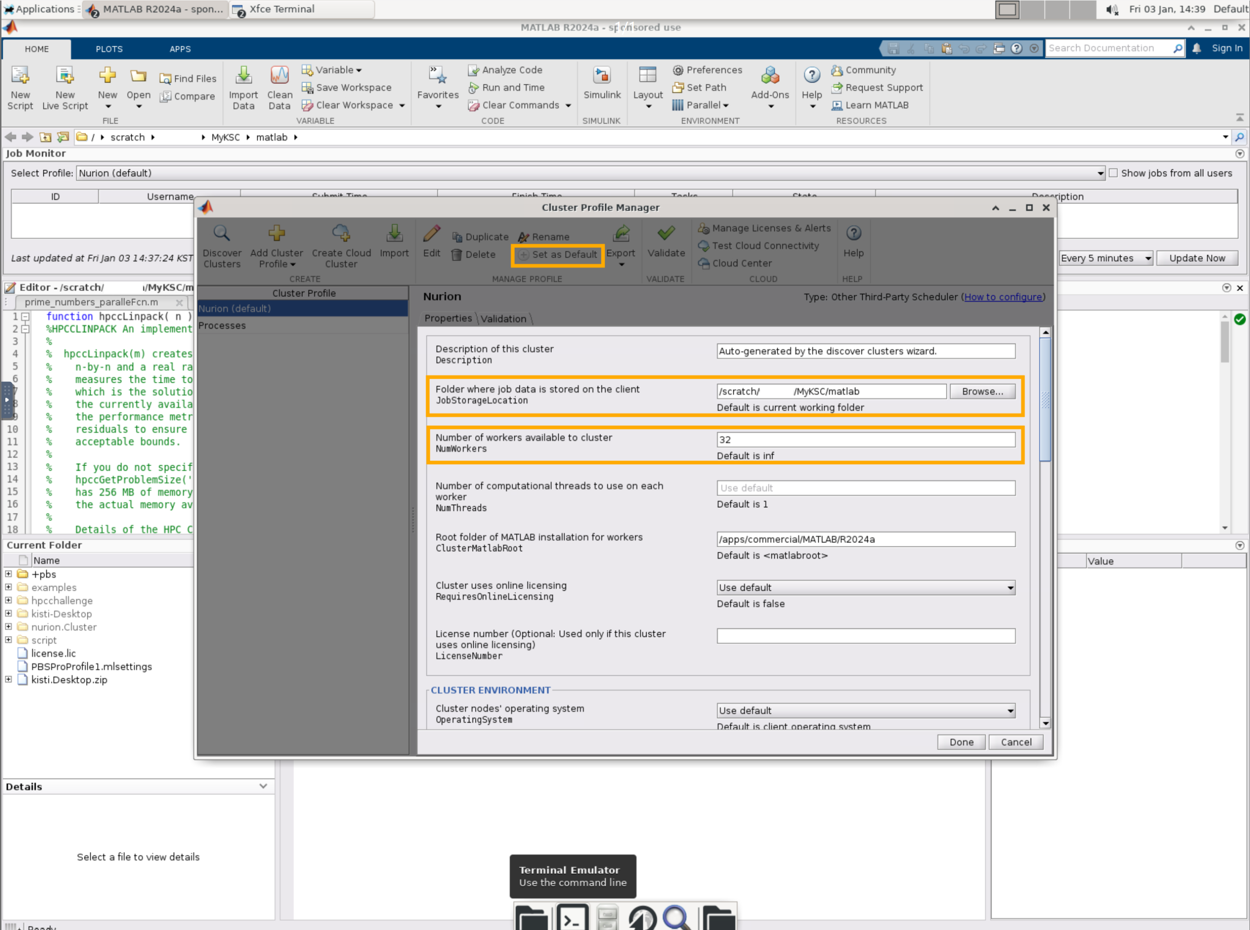Open Cloud Center
This screenshot has height=930, width=1250.
tap(735, 263)
